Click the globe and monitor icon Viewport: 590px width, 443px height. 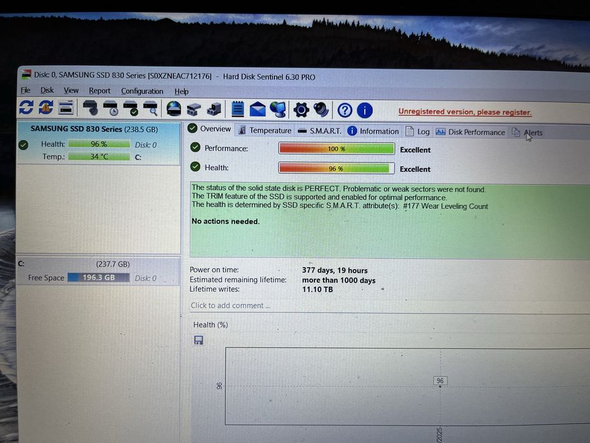coord(278,109)
